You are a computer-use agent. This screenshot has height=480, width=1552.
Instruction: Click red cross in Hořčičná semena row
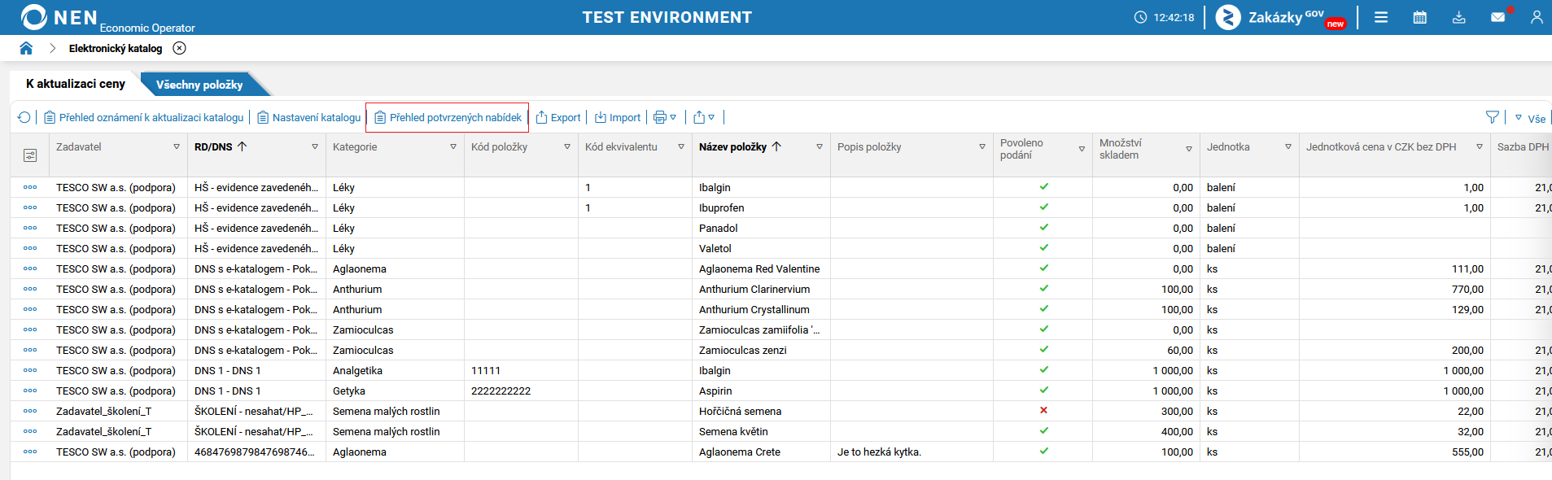click(x=1043, y=410)
